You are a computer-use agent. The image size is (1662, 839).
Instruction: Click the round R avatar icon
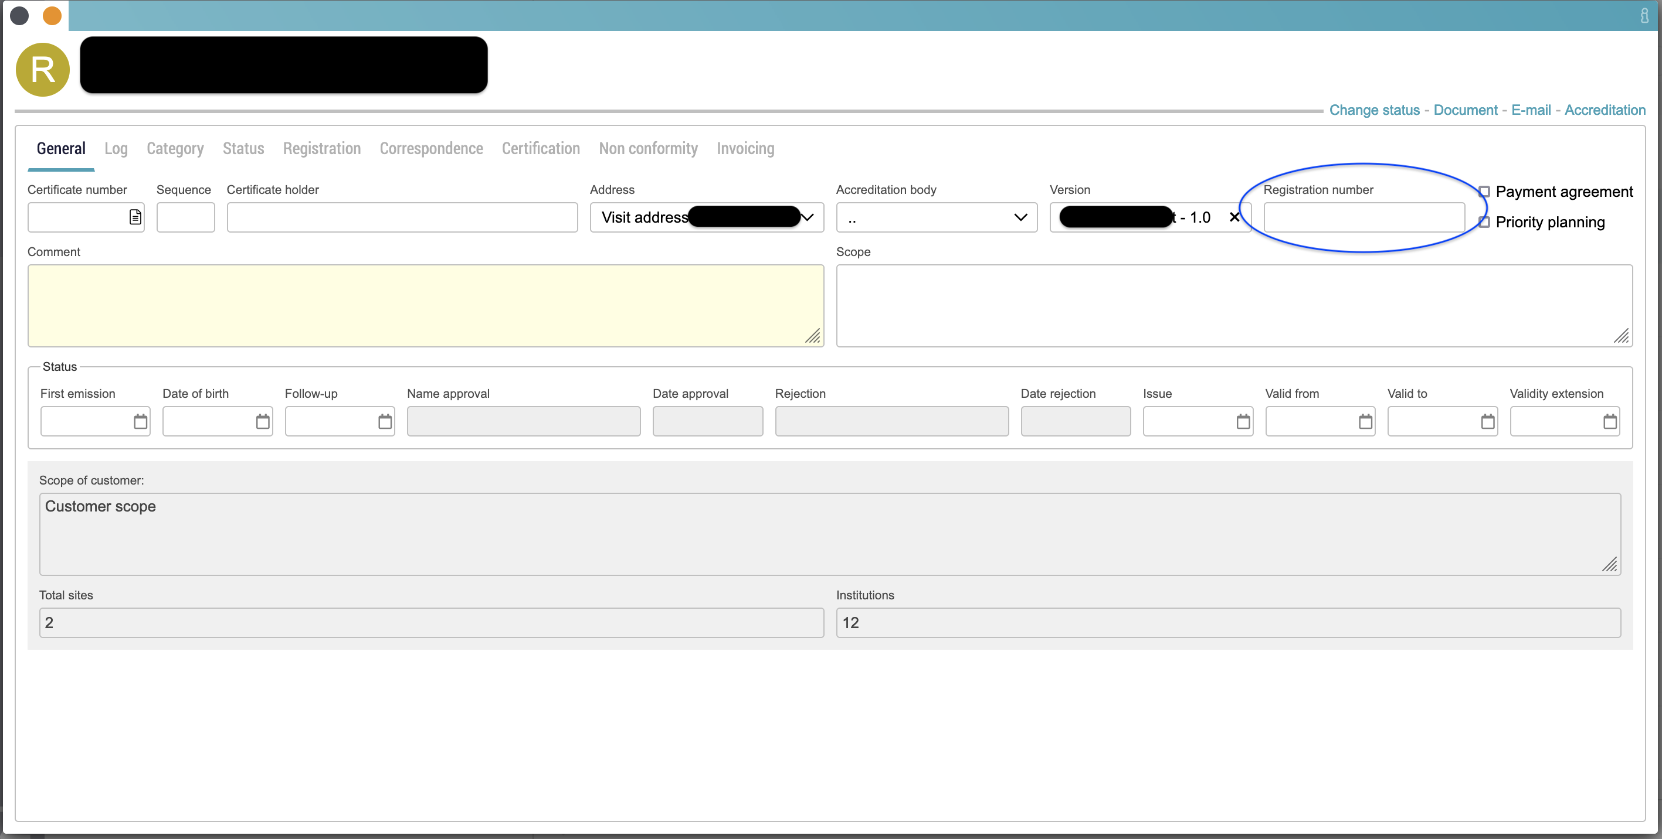(43, 70)
